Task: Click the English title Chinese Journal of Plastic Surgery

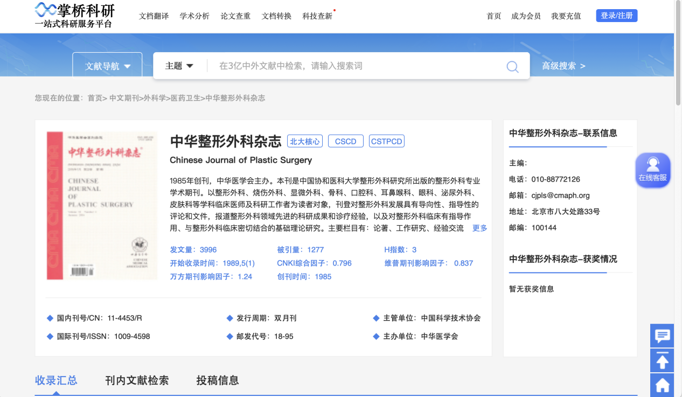Action: click(x=241, y=160)
